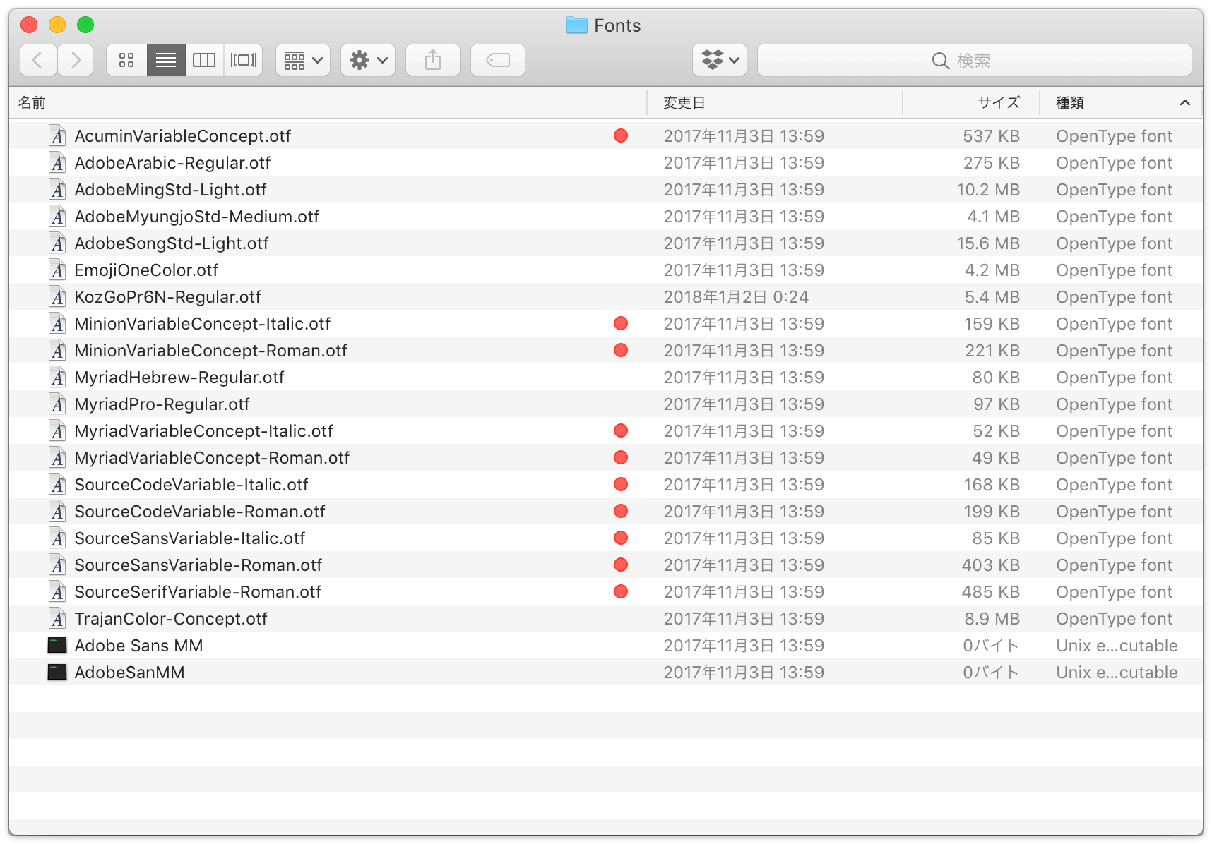The image size is (1212, 844).
Task: Select the MinionVariableConcept-Italic.otf file icon
Action: (x=58, y=323)
